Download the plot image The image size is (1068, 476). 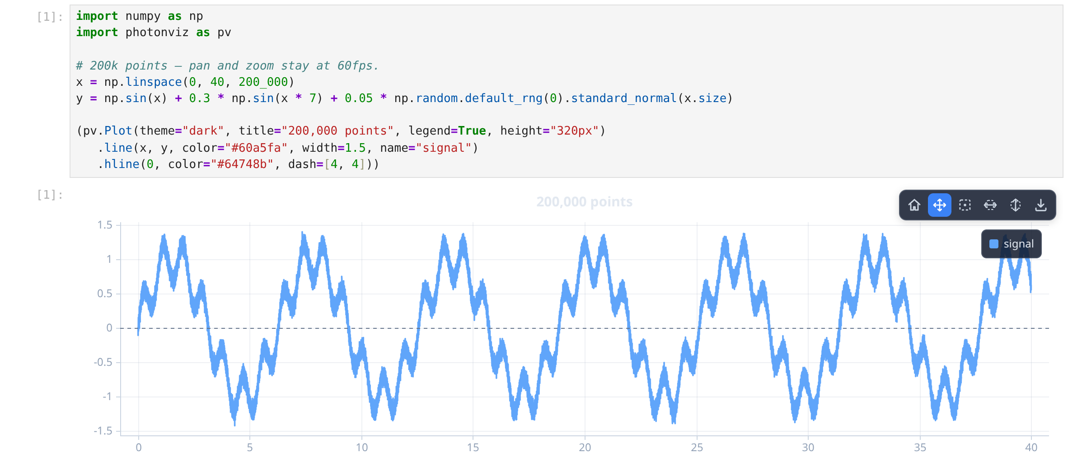1041,205
